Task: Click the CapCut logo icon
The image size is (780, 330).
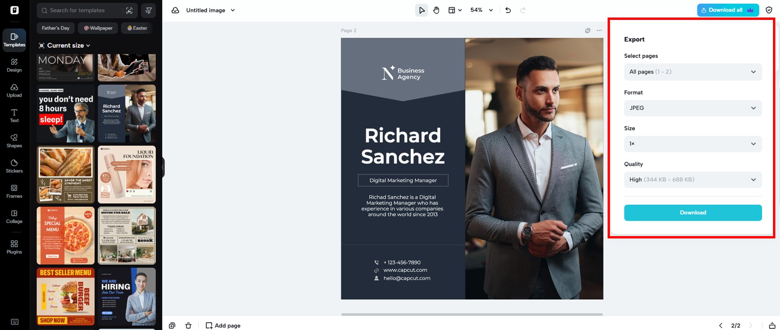Action: pyautogui.click(x=14, y=10)
